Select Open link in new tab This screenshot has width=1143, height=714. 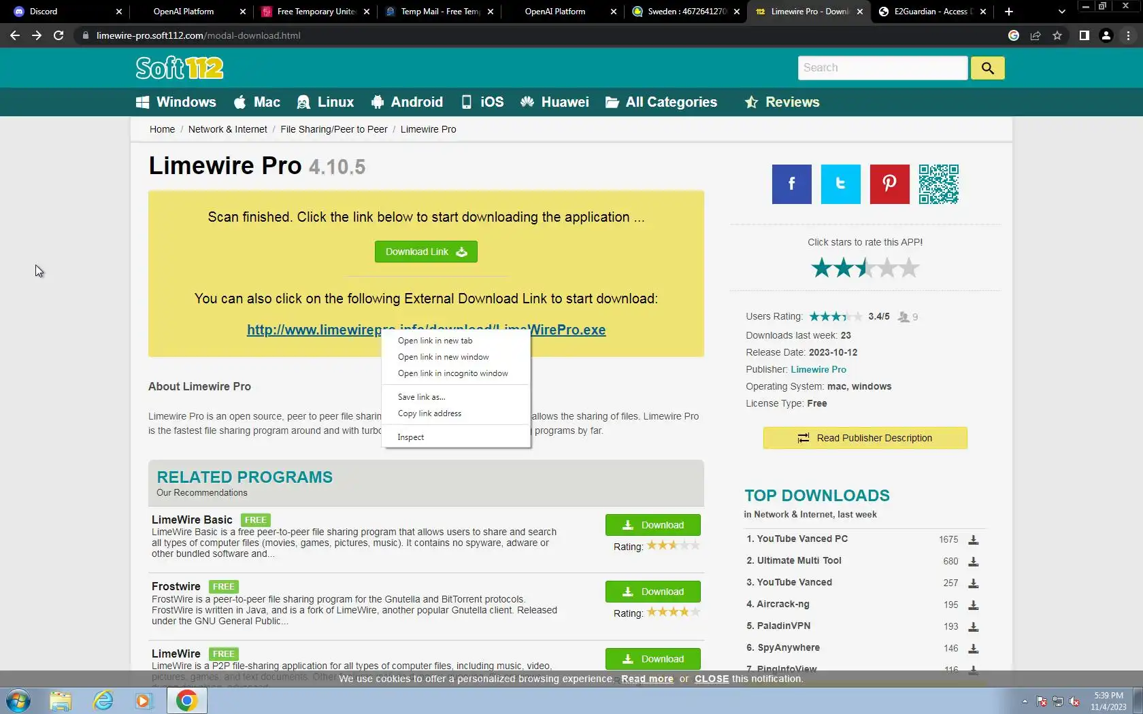(x=455, y=341)
